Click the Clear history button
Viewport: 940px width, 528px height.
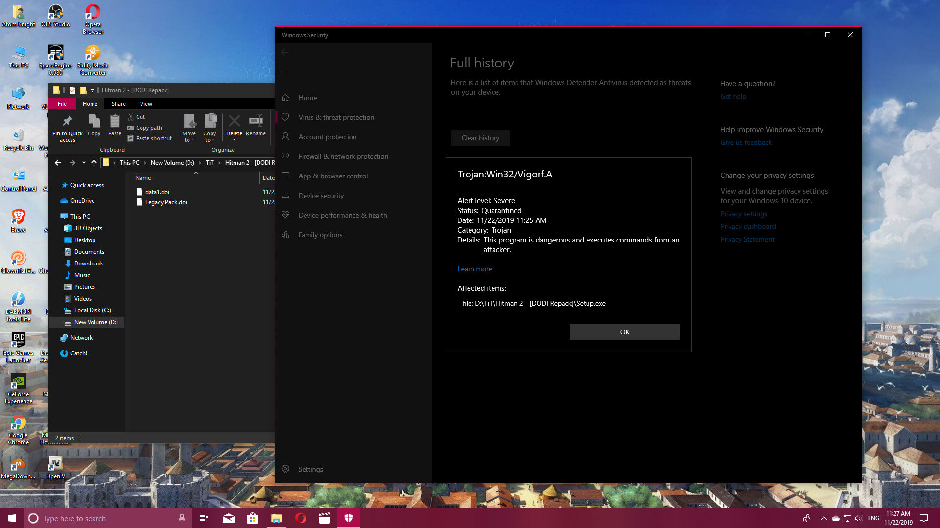click(480, 138)
